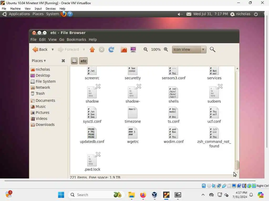
Task: Open the Icon View mode dropdown
Action: tap(189, 49)
